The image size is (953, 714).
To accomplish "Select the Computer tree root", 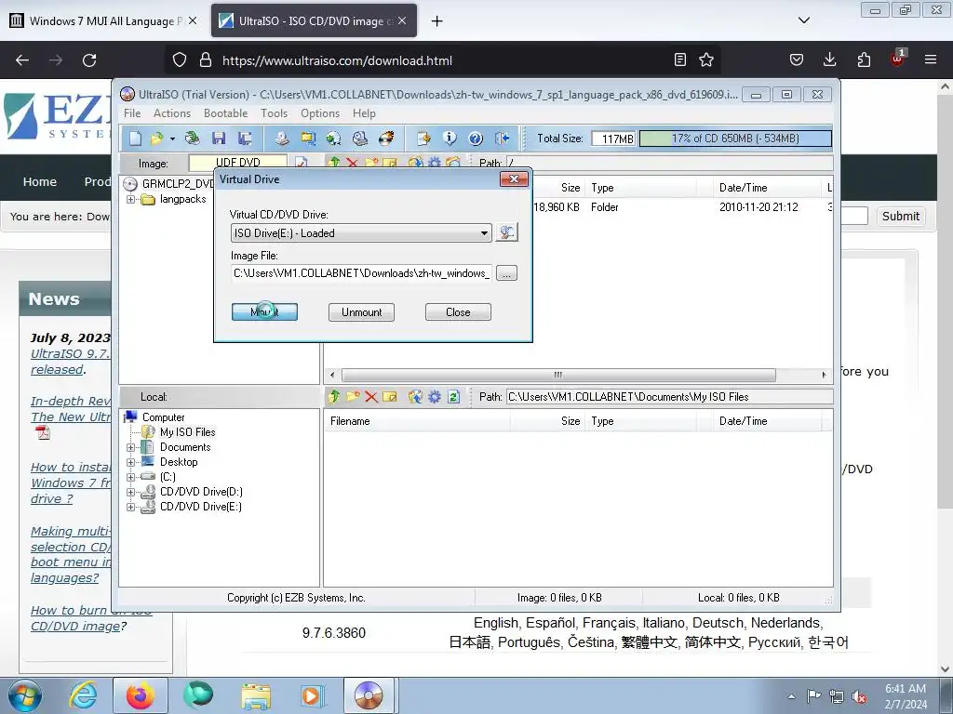I will tap(163, 417).
